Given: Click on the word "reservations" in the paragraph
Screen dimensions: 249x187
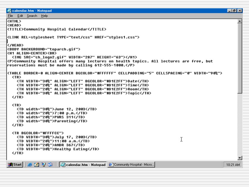Looking at the screenshot, I should [x=21, y=65].
